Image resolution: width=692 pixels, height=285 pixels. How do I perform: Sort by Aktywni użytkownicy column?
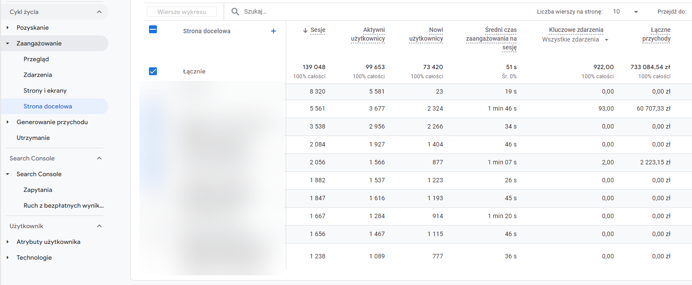click(368, 34)
